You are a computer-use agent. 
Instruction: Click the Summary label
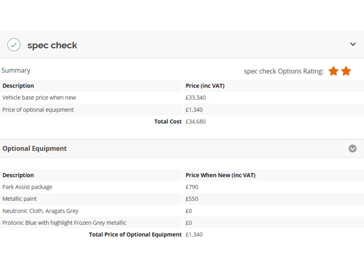tap(16, 71)
